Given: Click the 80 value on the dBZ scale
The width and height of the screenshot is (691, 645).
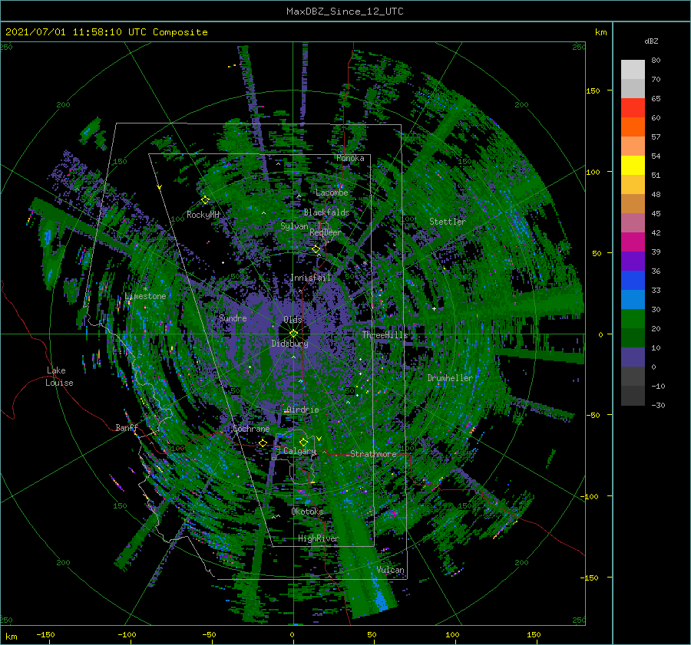Looking at the screenshot, I should 656,61.
